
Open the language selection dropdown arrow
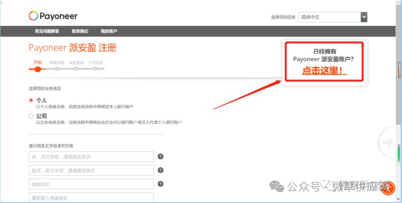[x=364, y=17]
